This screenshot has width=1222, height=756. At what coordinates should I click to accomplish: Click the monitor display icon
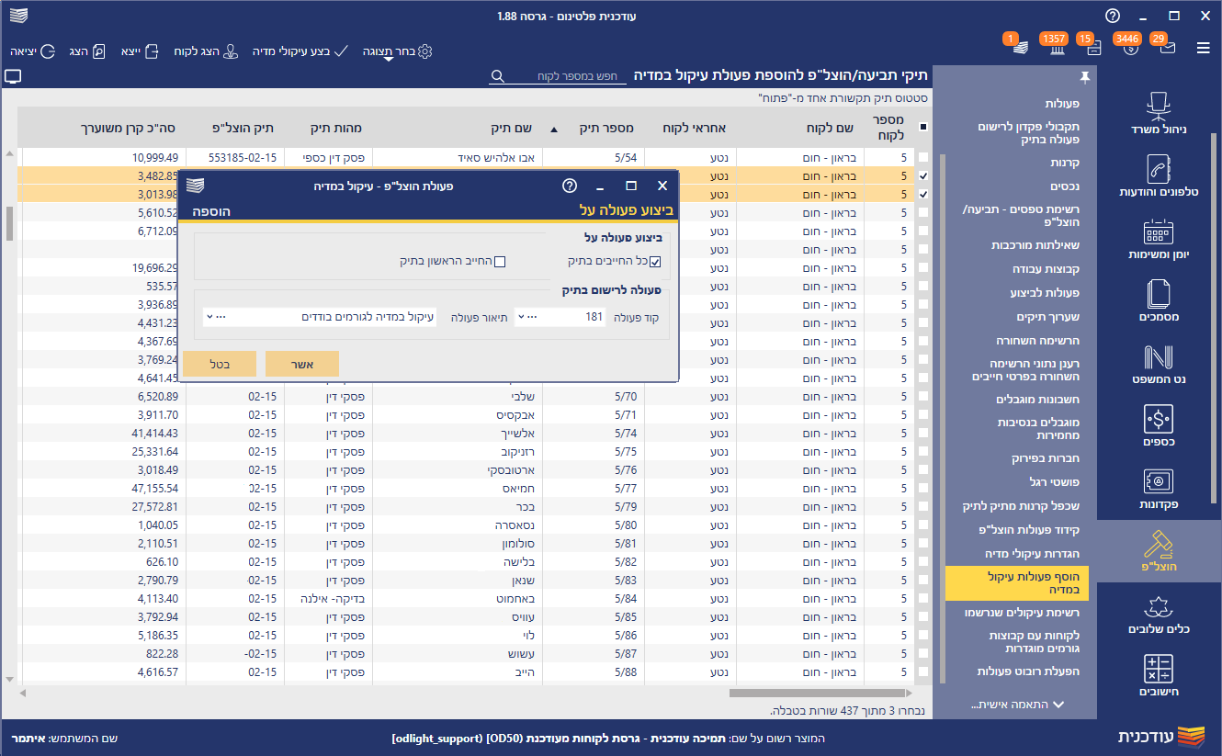click(x=13, y=77)
